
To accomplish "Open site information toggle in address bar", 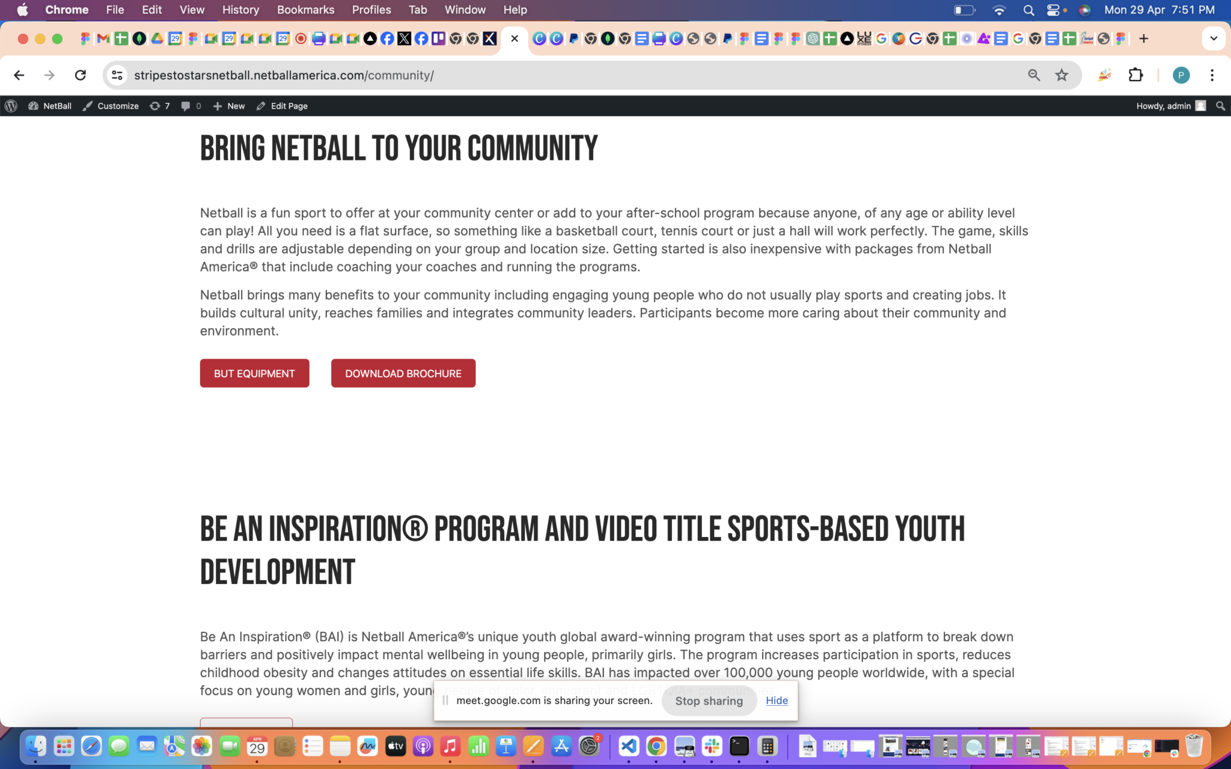I will [117, 75].
